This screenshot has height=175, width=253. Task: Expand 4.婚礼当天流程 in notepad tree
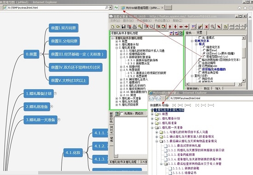pyautogui.click(x=117, y=102)
